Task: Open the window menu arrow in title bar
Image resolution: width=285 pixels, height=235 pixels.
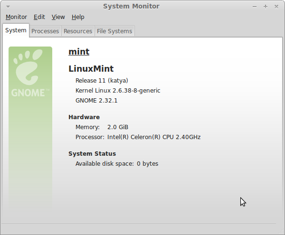Action: click(x=8, y=7)
